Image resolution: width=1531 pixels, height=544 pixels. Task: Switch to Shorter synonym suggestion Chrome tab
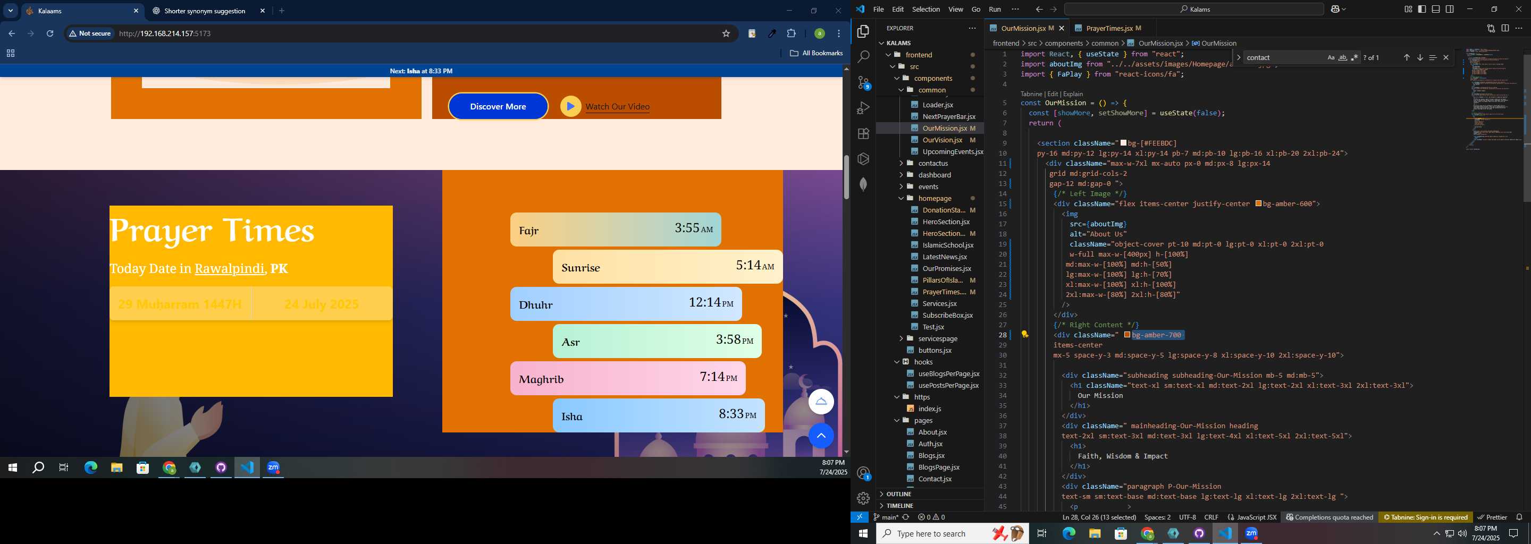[205, 11]
